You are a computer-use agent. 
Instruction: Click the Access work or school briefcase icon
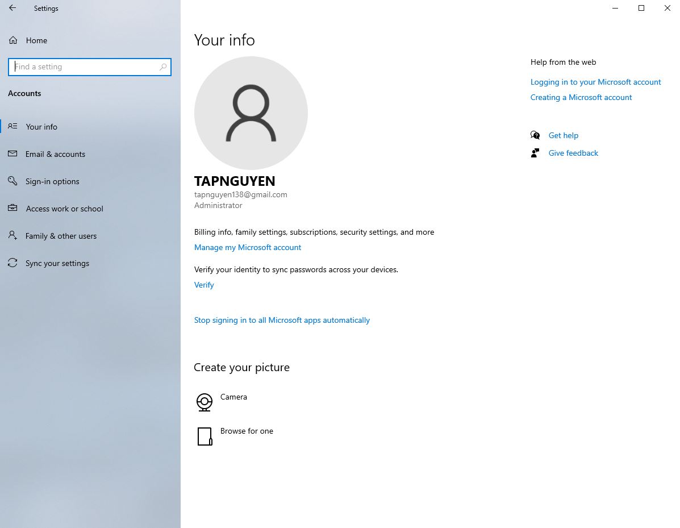click(12, 209)
